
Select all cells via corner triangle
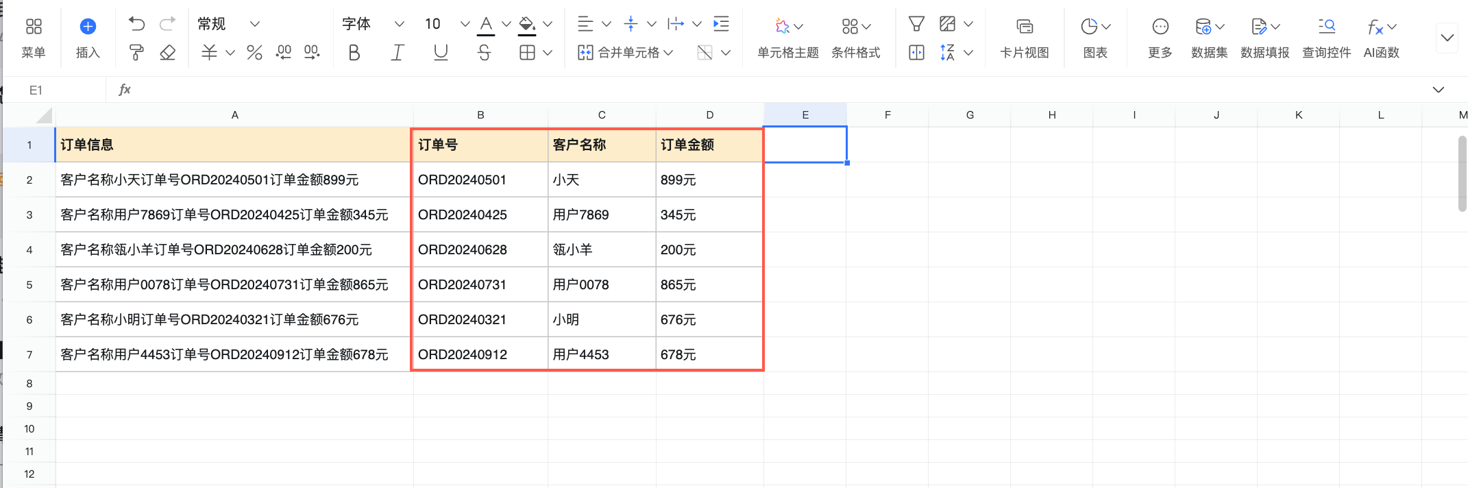pyautogui.click(x=44, y=115)
